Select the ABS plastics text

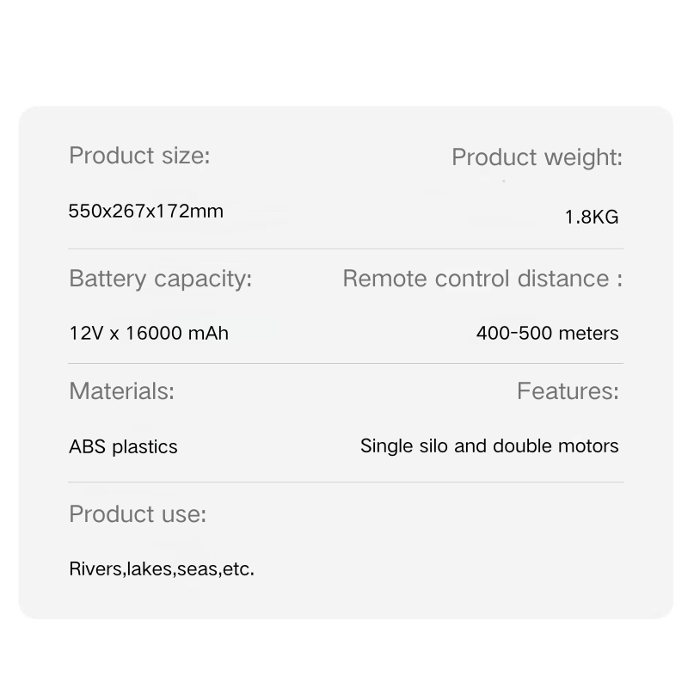[123, 447]
